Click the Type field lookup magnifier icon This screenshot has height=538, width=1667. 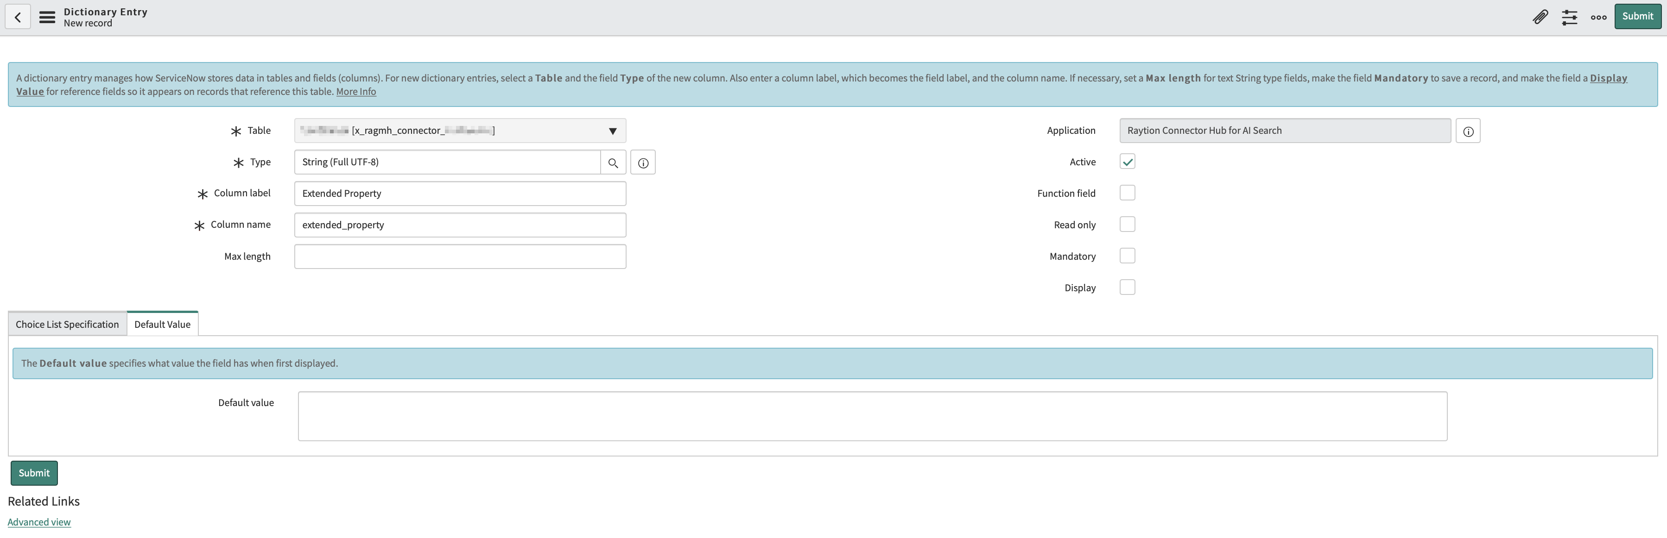pos(613,163)
